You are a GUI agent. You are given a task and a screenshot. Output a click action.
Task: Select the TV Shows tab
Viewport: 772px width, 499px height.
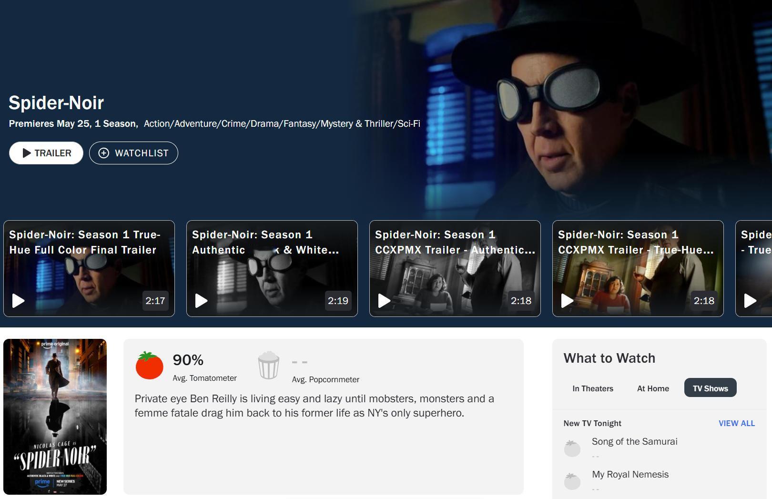(711, 387)
